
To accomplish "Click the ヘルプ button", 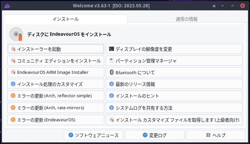I will (216, 135).
